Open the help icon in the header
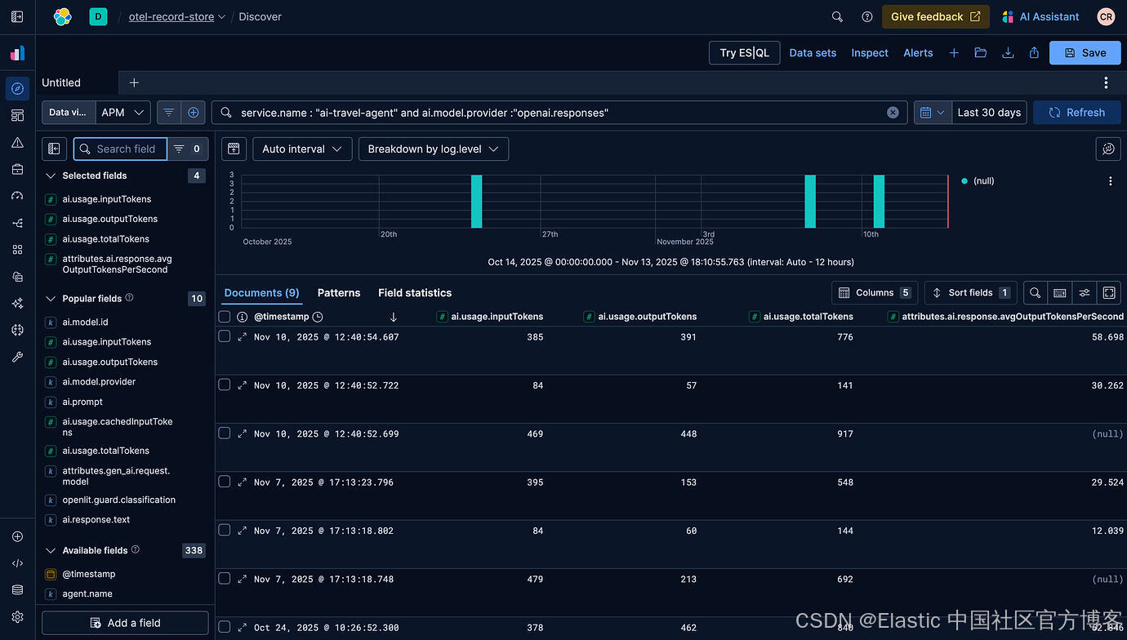The image size is (1127, 640). point(867,16)
